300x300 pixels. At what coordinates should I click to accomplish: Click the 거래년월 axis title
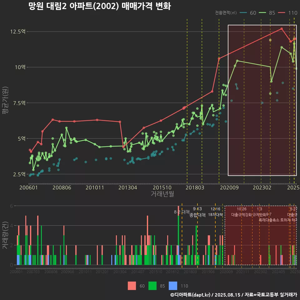click(162, 194)
